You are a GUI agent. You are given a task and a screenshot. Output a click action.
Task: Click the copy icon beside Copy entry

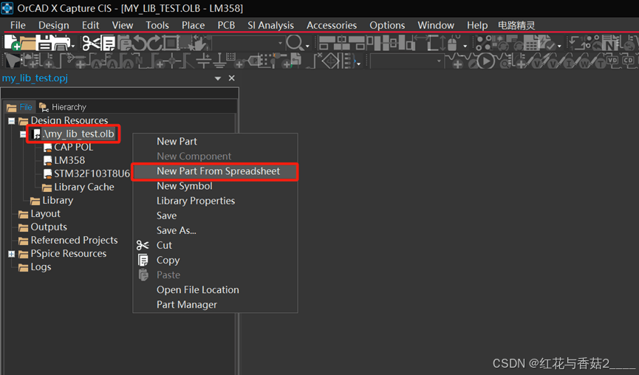(x=143, y=260)
